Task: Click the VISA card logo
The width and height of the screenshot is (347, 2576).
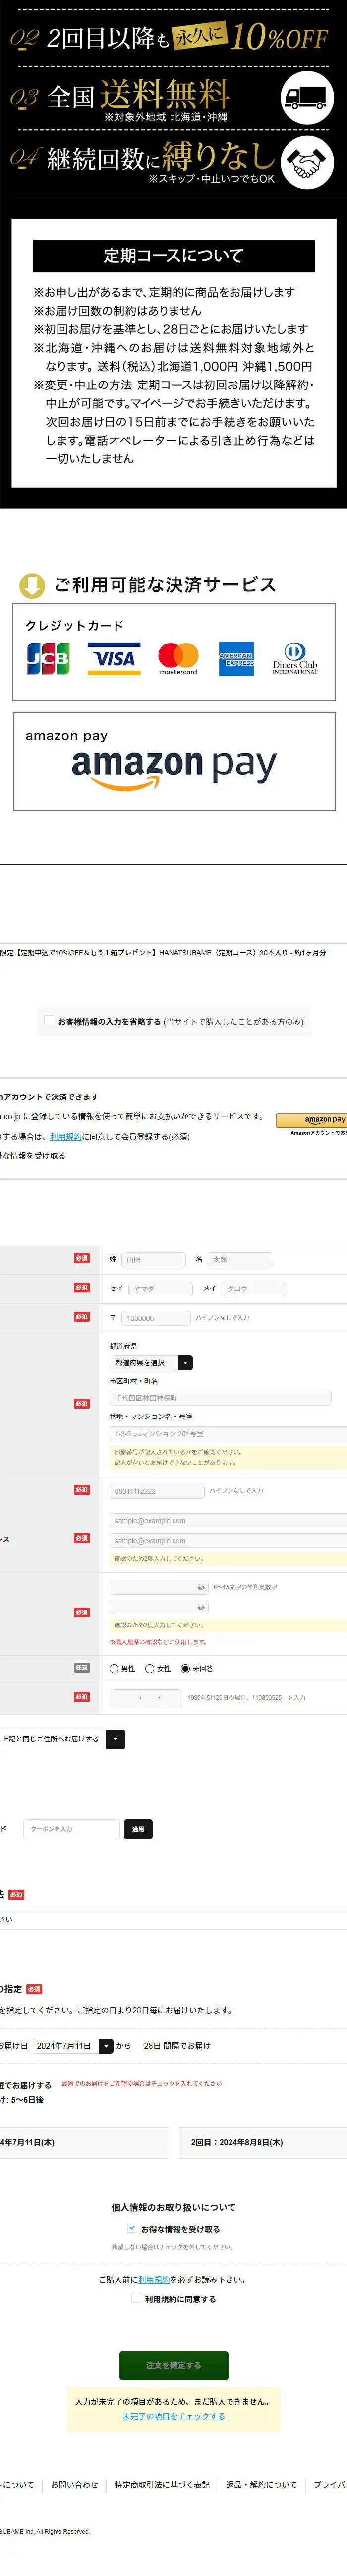Action: point(114,658)
